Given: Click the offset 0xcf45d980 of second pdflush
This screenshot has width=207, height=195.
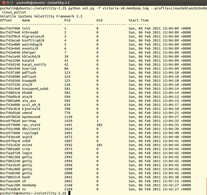Looking at the screenshot, I should [x=10, y=77].
